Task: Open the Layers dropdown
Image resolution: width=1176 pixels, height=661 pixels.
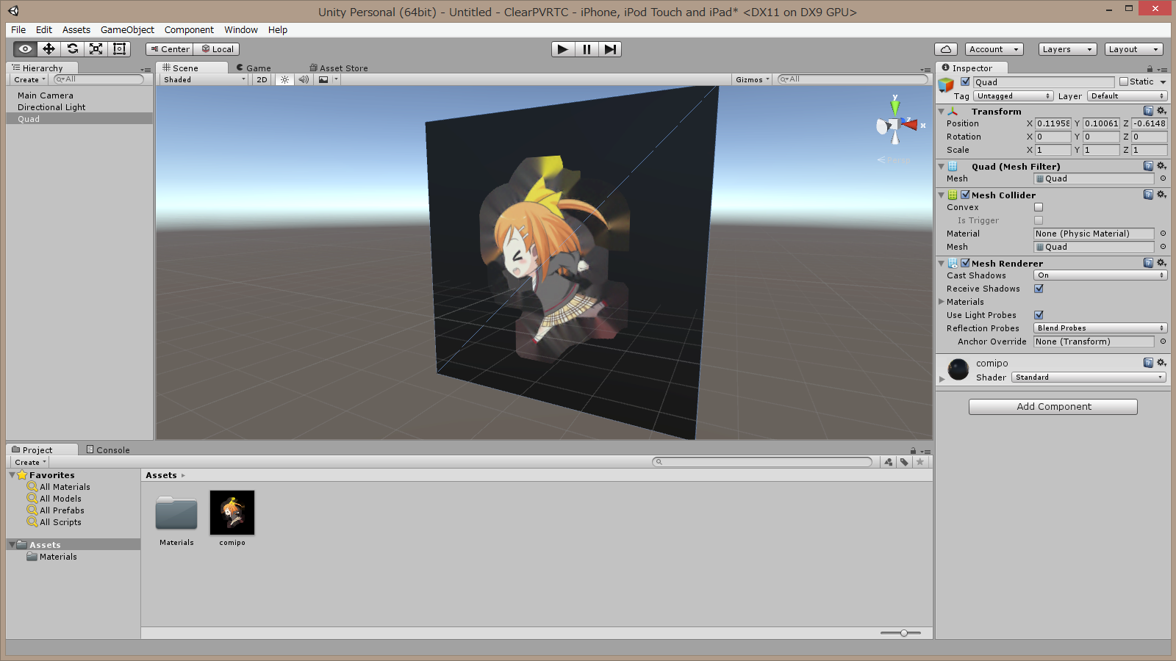Action: 1067,49
